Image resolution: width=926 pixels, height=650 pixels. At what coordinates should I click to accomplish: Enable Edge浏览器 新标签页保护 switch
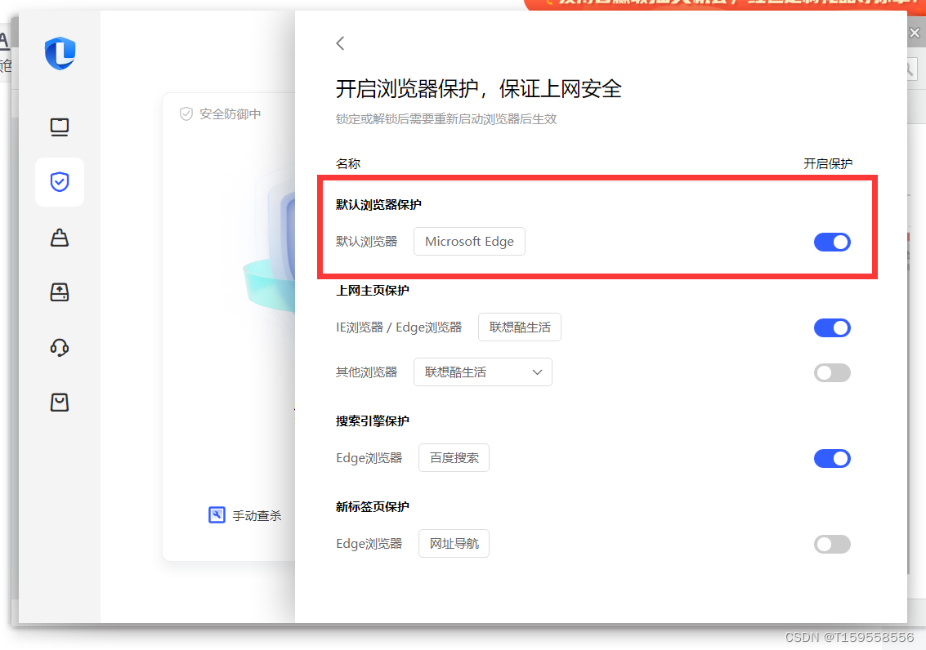tap(832, 545)
